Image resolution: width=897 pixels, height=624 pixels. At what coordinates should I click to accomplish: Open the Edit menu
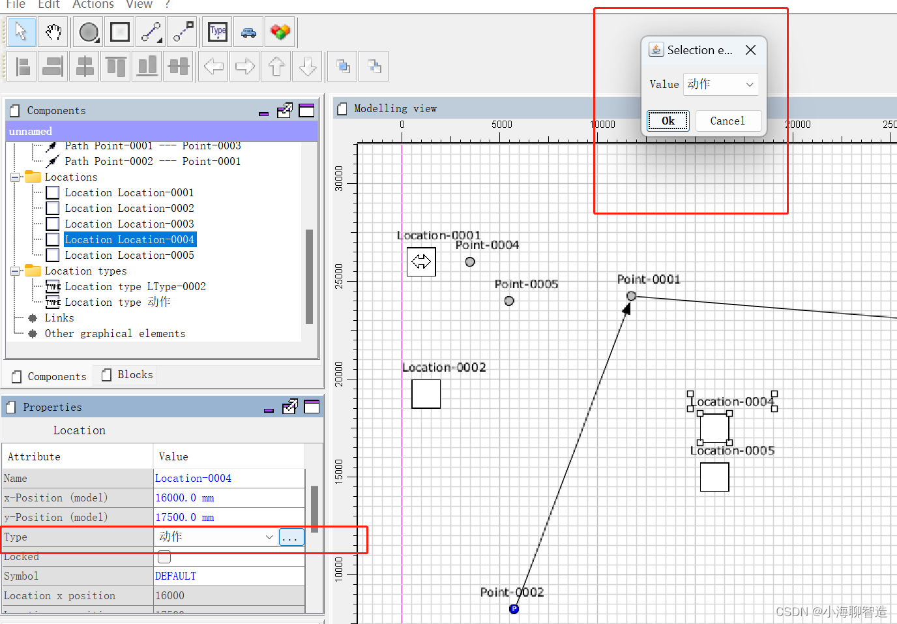[x=49, y=5]
